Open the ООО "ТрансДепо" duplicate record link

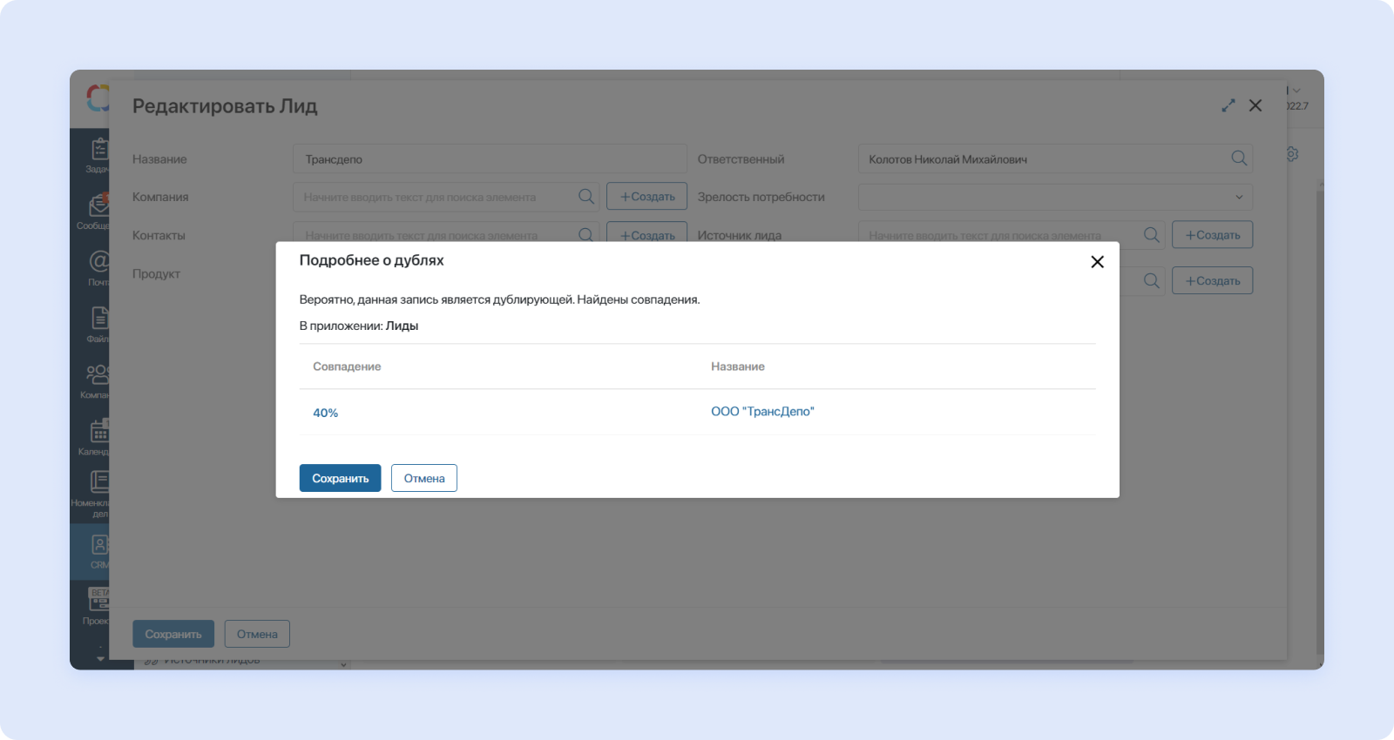coord(762,412)
